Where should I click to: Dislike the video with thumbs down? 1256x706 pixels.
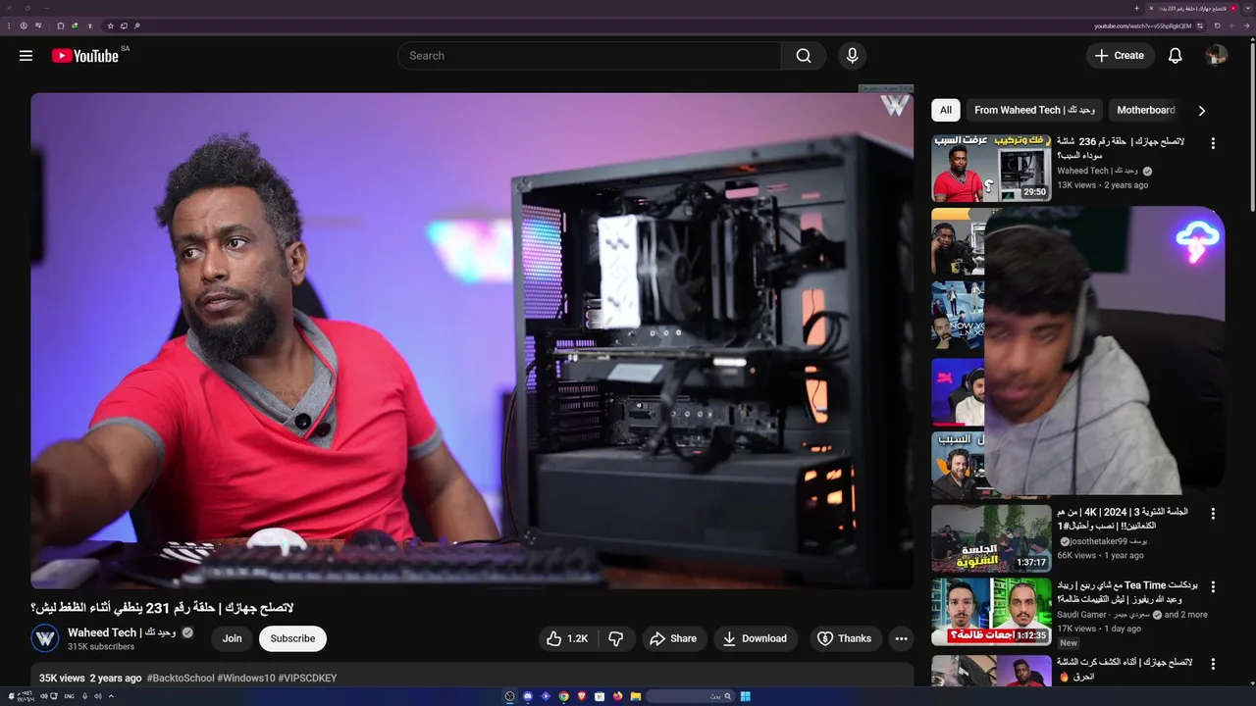[616, 638]
